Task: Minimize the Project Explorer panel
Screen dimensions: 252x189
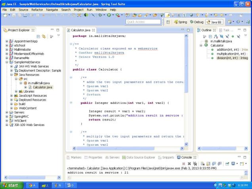Action: pyautogui.click(x=52, y=30)
